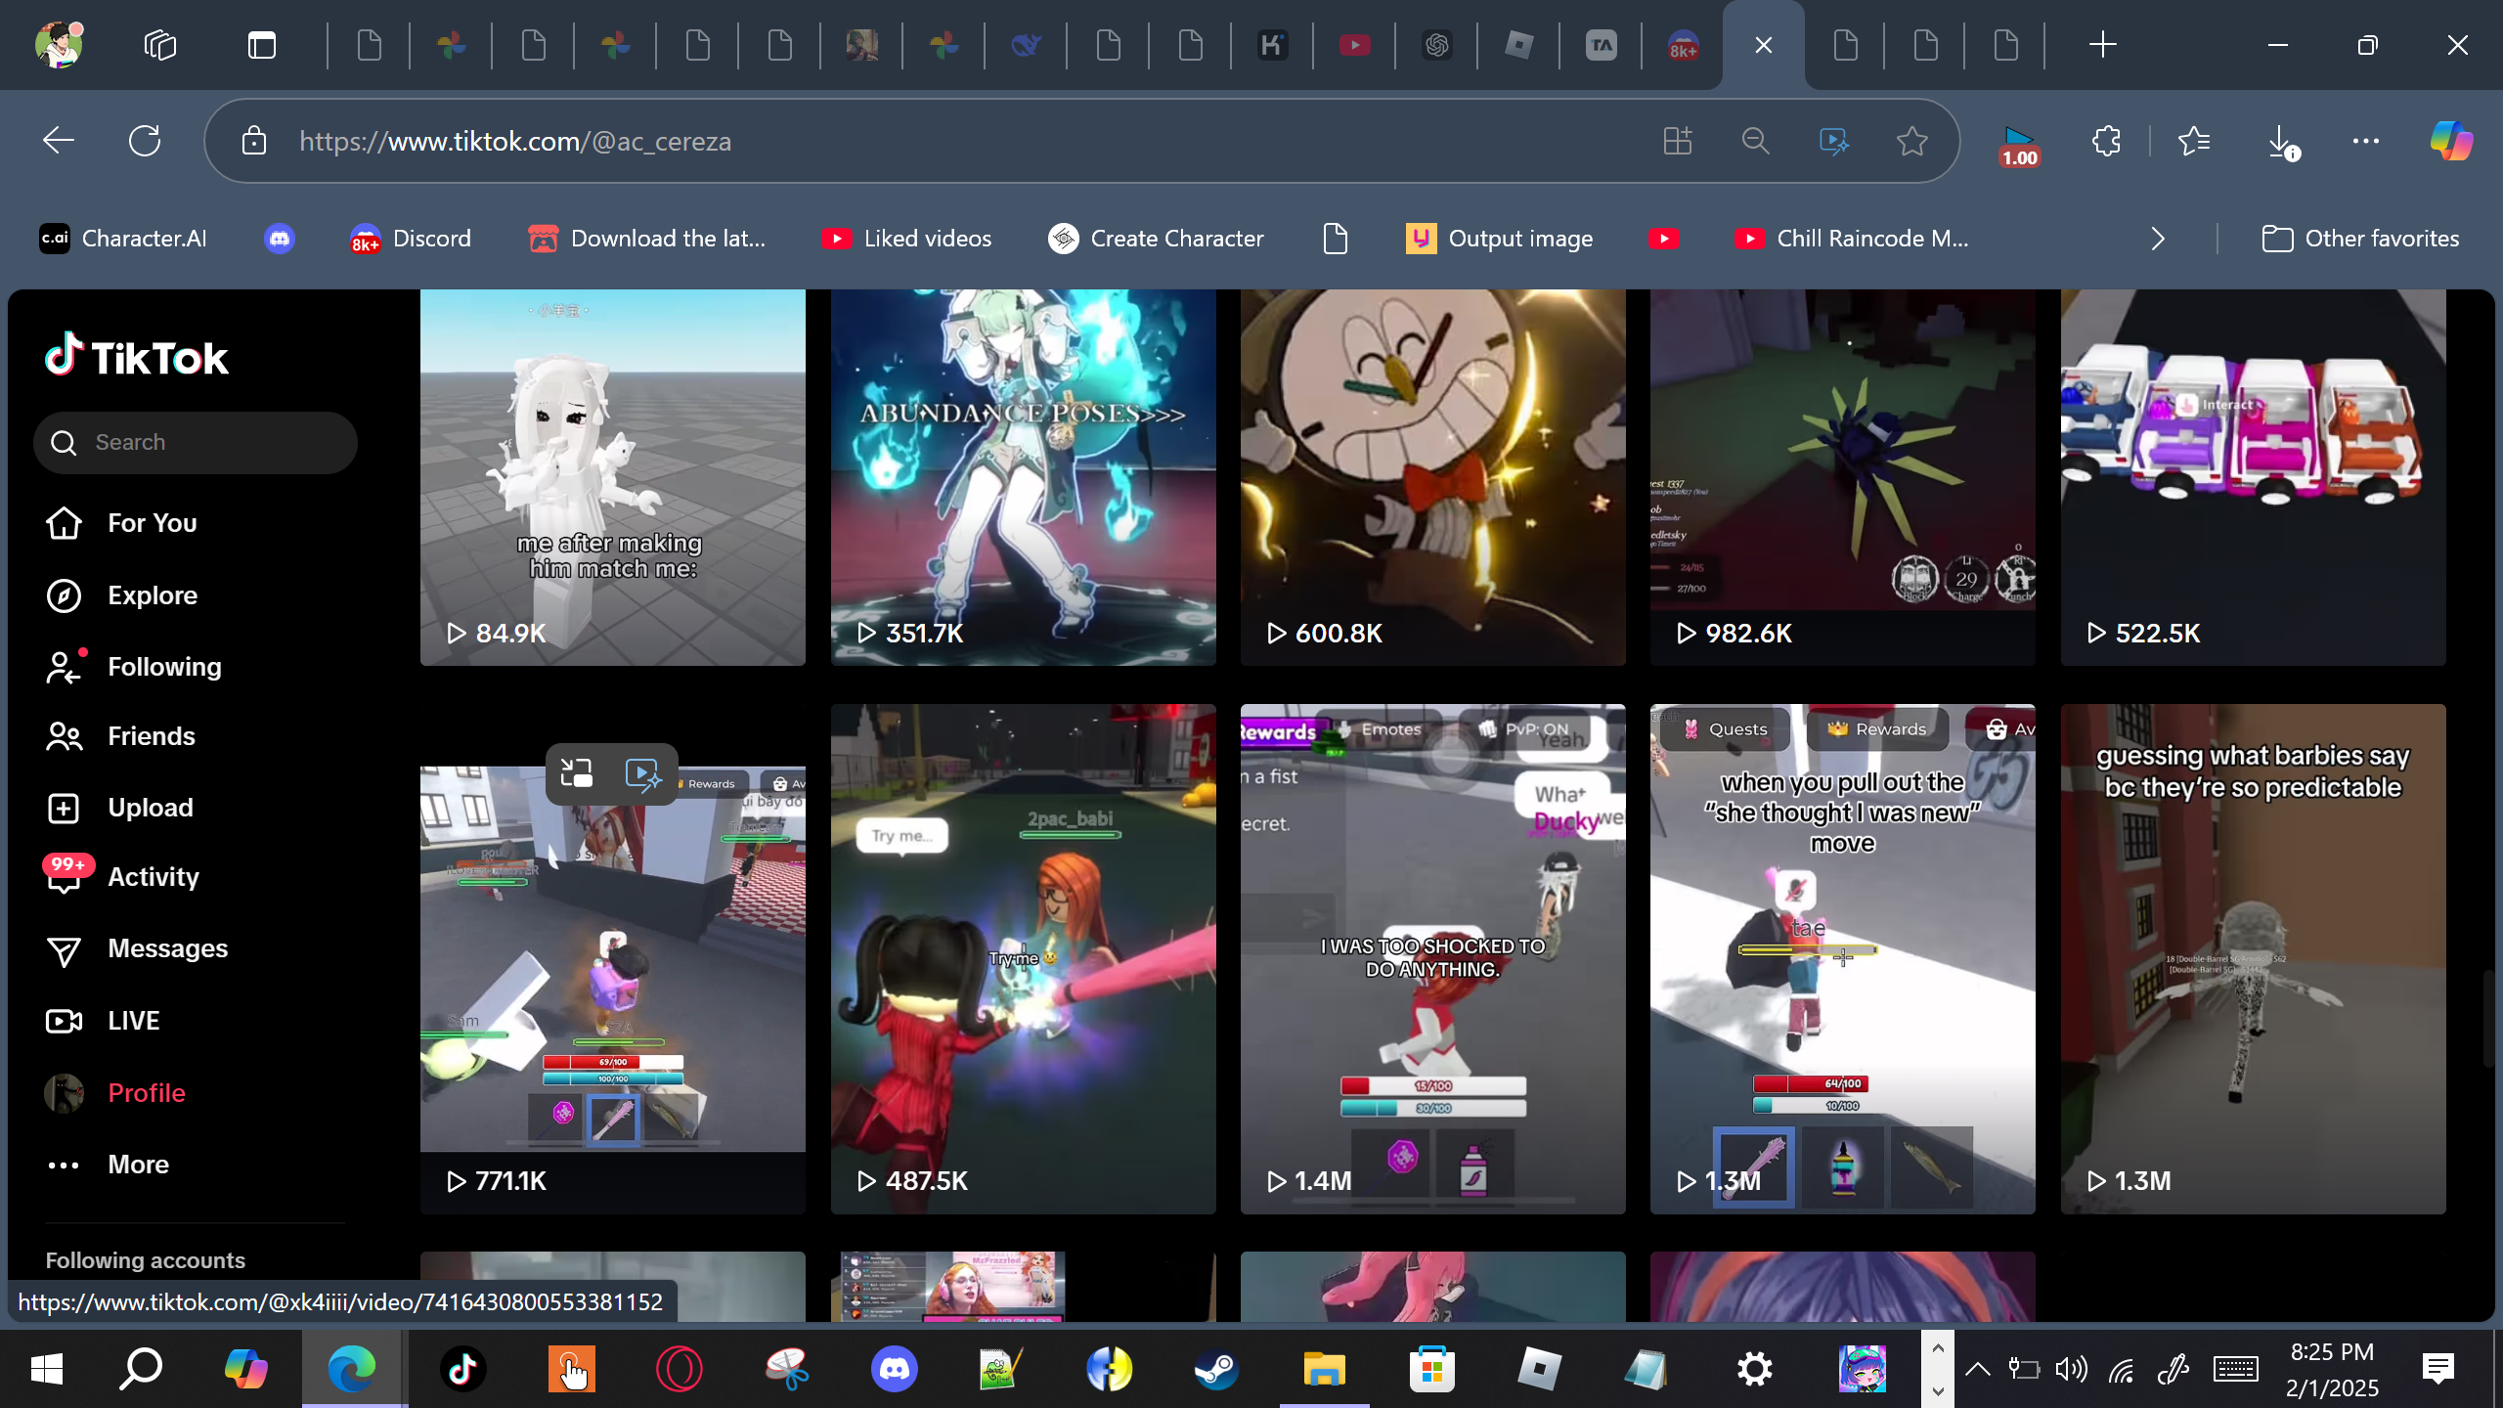Open browser Extensions puzzle icon
Image resolution: width=2503 pixels, height=1408 pixels.
[2106, 142]
